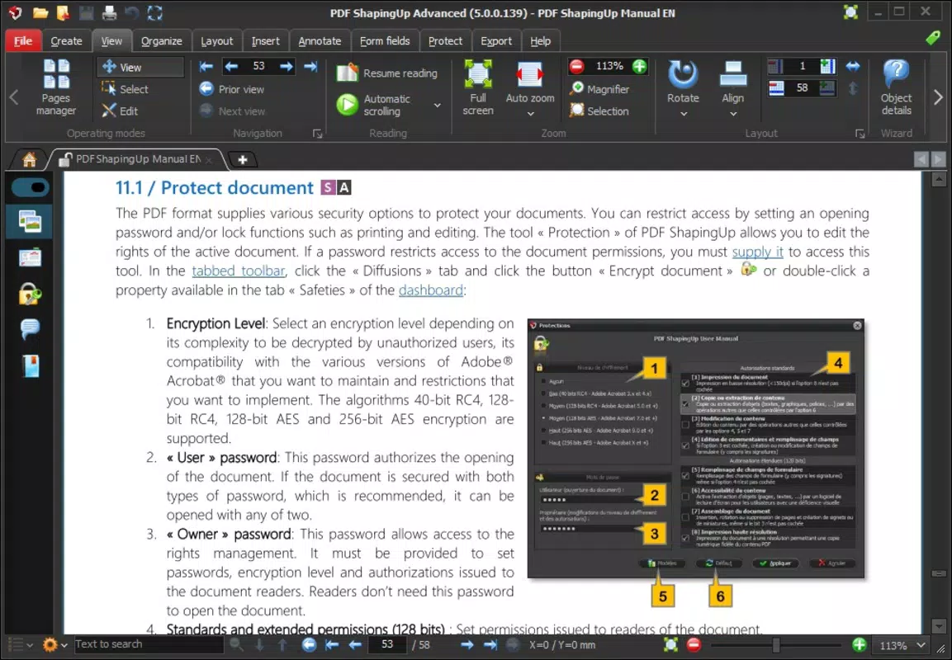Screen dimensions: 952x660
Task: Click the blue horizontal double-arrow Layout icon
Action: 853,67
